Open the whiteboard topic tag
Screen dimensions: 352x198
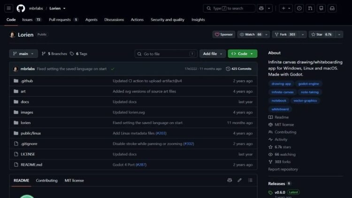[280, 109]
